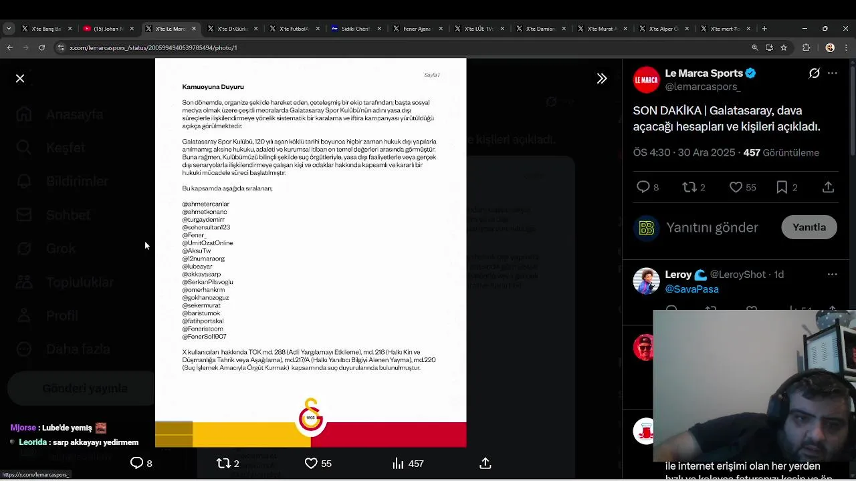Close the YouTube (15) Johan tab
This screenshot has width=856, height=481.
click(132, 29)
